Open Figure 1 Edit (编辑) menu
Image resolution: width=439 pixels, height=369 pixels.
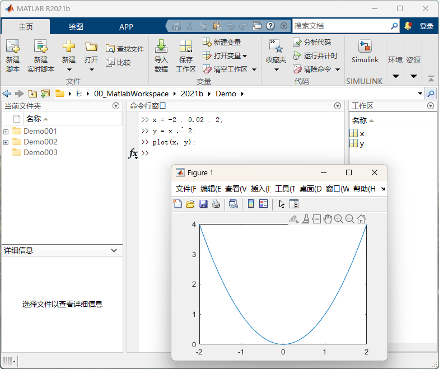pos(211,189)
